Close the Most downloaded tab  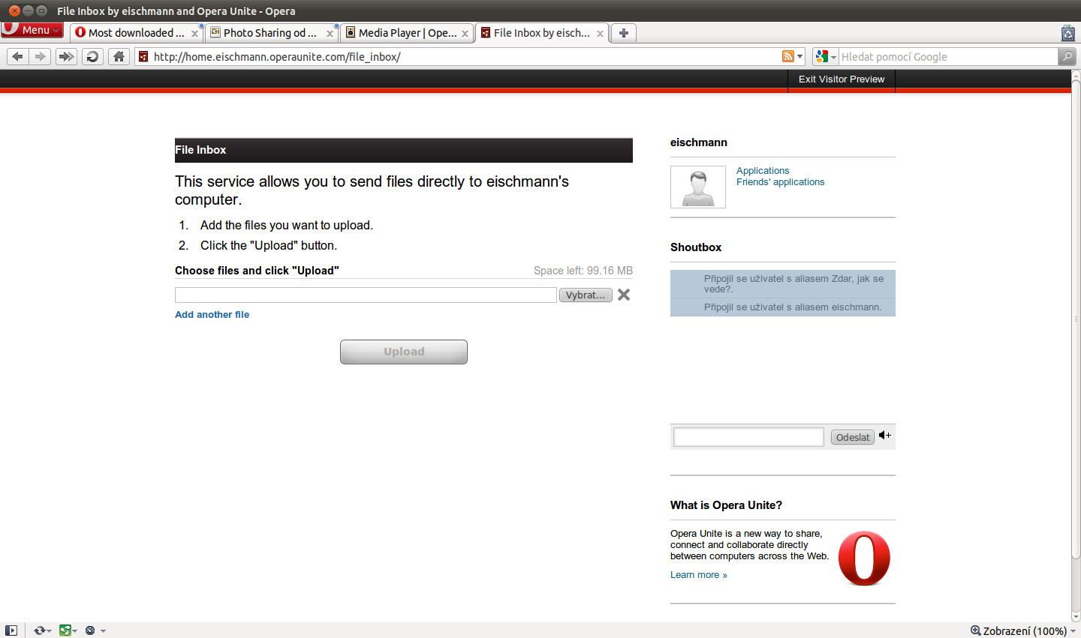coord(194,34)
